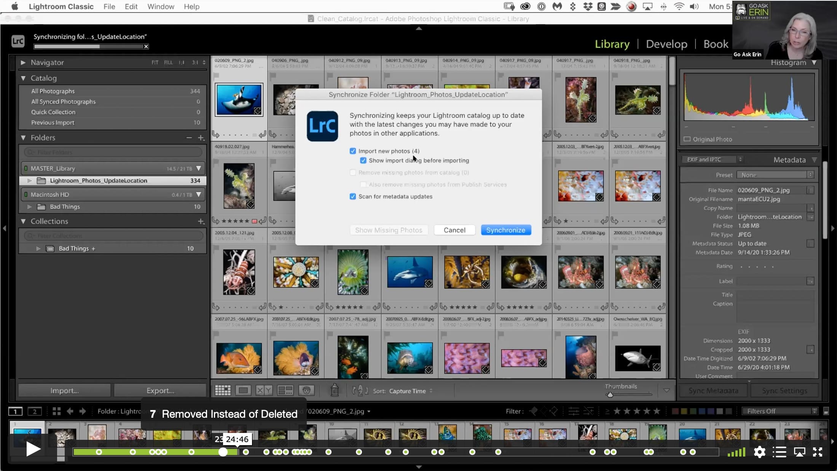Click the Dropbox icon in menu bar
This screenshot has width=837, height=471.
[x=588, y=6]
